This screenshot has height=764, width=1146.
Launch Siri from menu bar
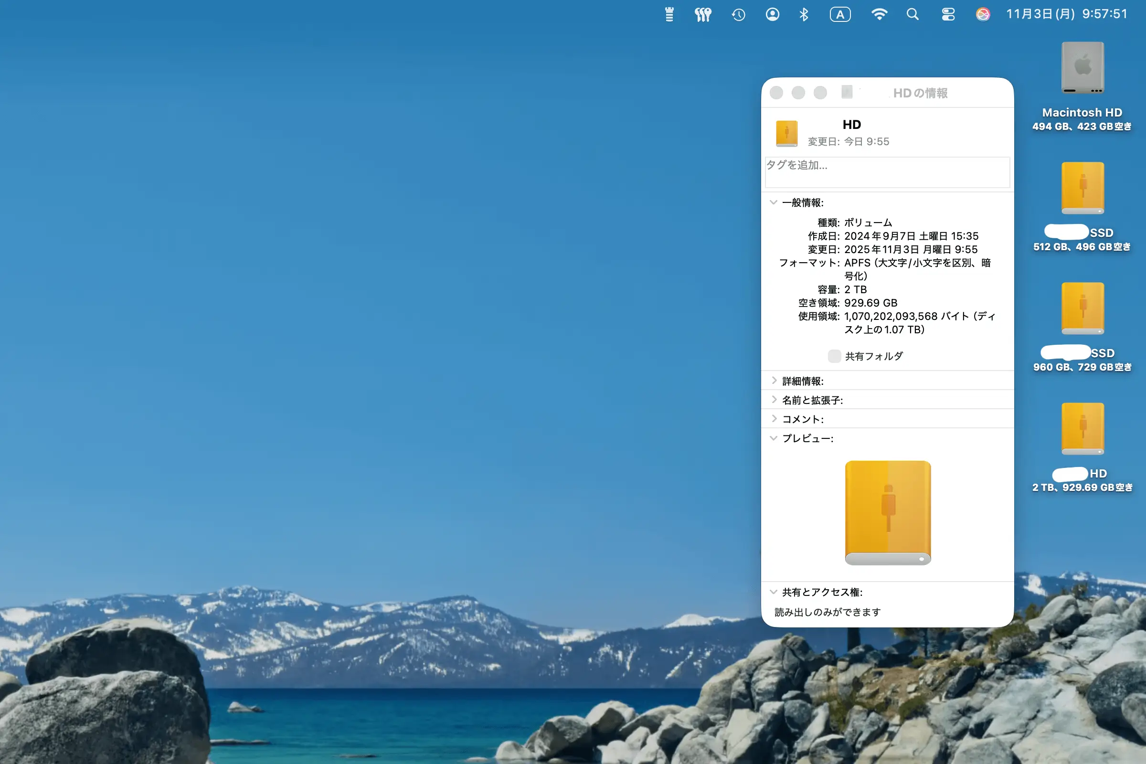(983, 15)
